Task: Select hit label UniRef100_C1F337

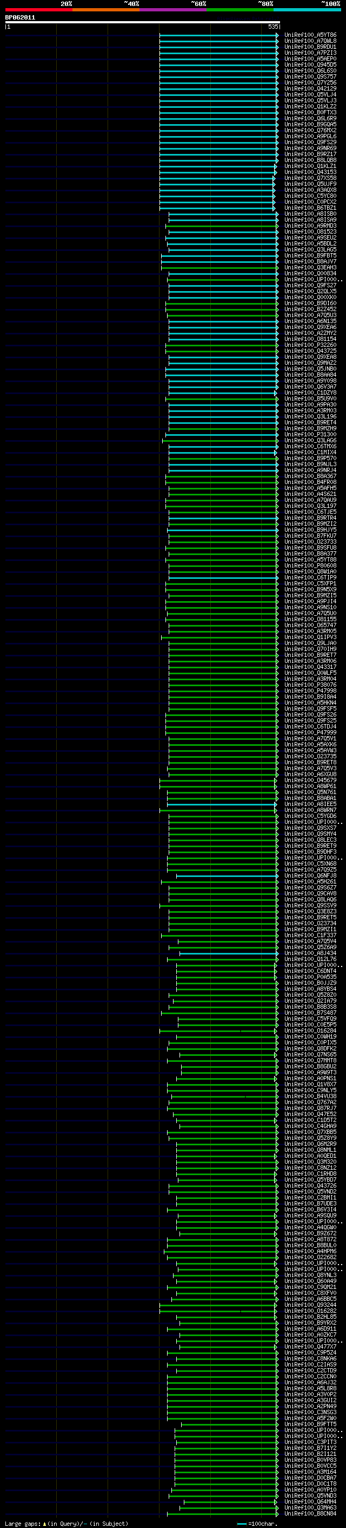Action: click(310, 936)
